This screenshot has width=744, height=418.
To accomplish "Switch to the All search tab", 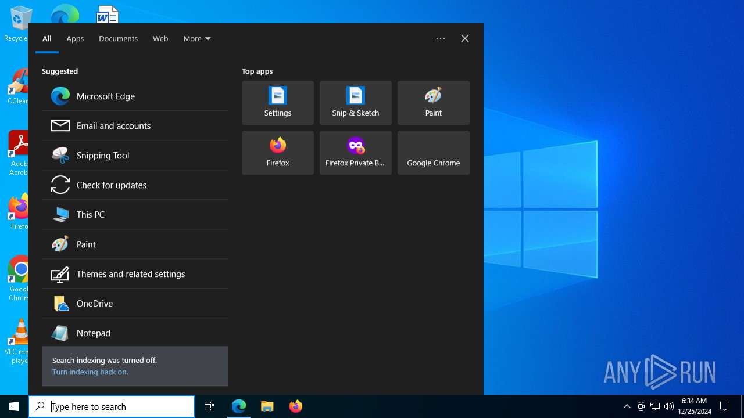I will click(47, 39).
